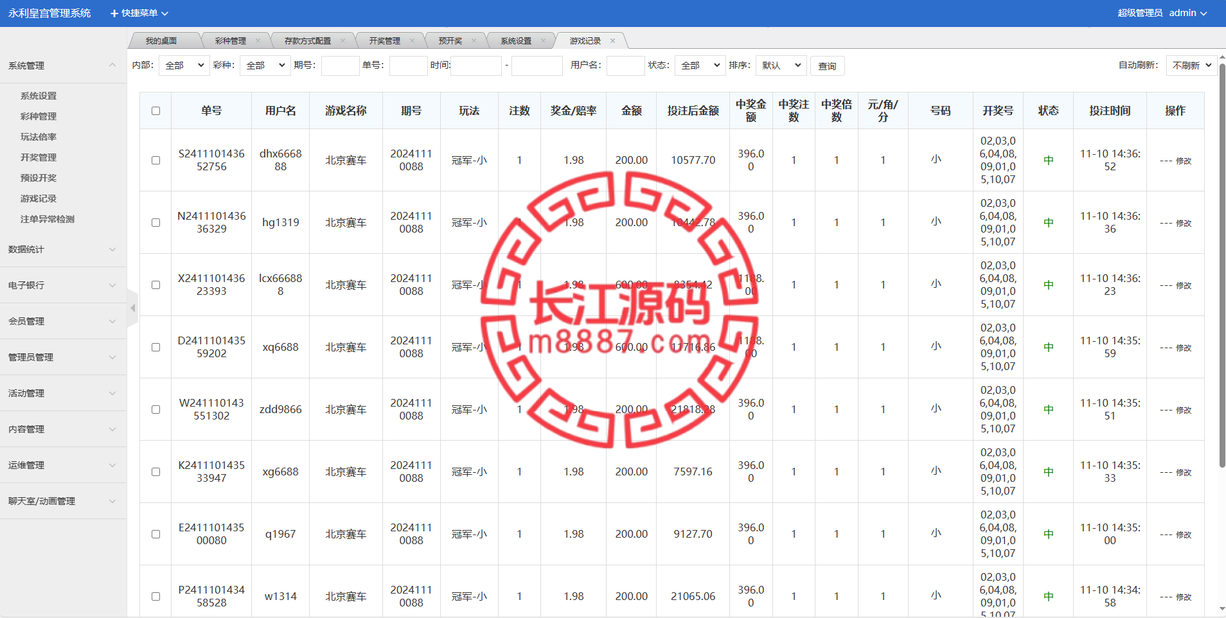Open the 自动刷新 dropdown
The image size is (1226, 618).
(x=1192, y=66)
